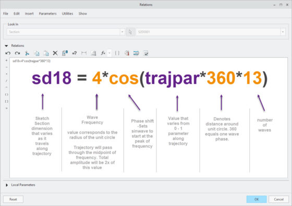The height and width of the screenshot is (206, 292).
Task: Switch dimensions between names and values
Action: point(65,53)
